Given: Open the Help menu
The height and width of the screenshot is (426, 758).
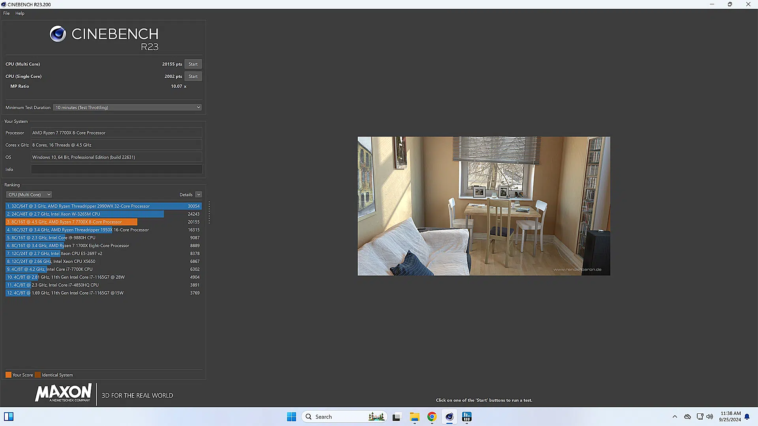Looking at the screenshot, I should point(20,13).
